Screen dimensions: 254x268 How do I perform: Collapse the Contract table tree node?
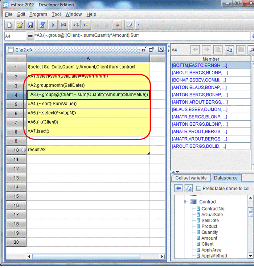pos(185,202)
